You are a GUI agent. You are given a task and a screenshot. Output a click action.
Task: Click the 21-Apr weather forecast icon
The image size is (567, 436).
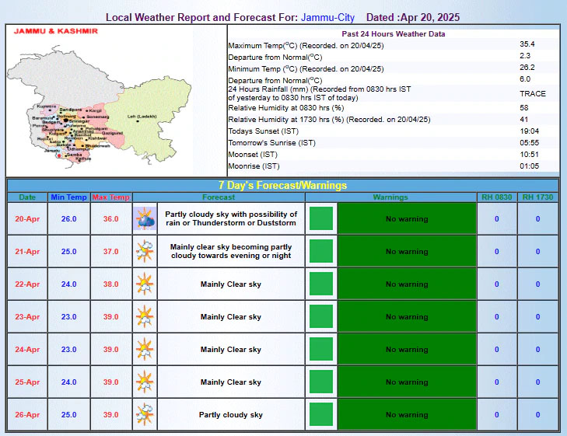pos(145,252)
